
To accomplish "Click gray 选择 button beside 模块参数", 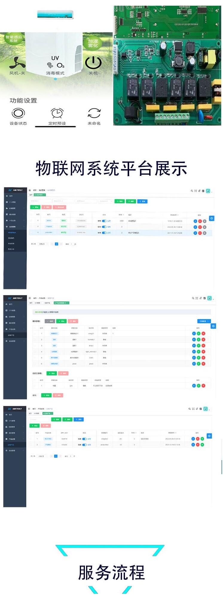I will pyautogui.click(x=50, y=321).
